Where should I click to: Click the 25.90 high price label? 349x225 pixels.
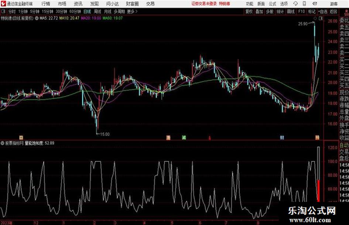tap(303, 24)
